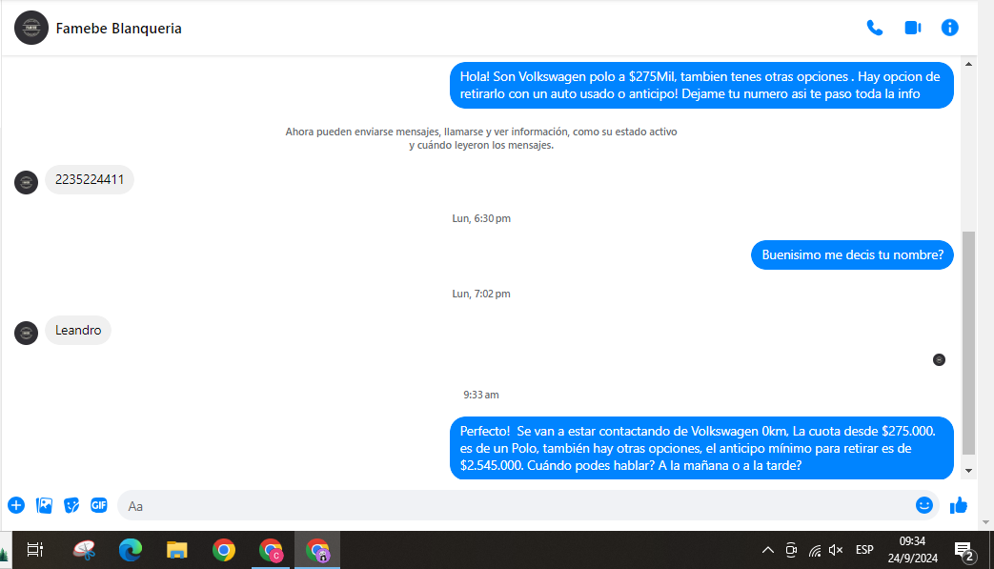This screenshot has height=569, width=994.
Task: Click the Famebe Blanqueria header avatar
Action: coord(31,29)
